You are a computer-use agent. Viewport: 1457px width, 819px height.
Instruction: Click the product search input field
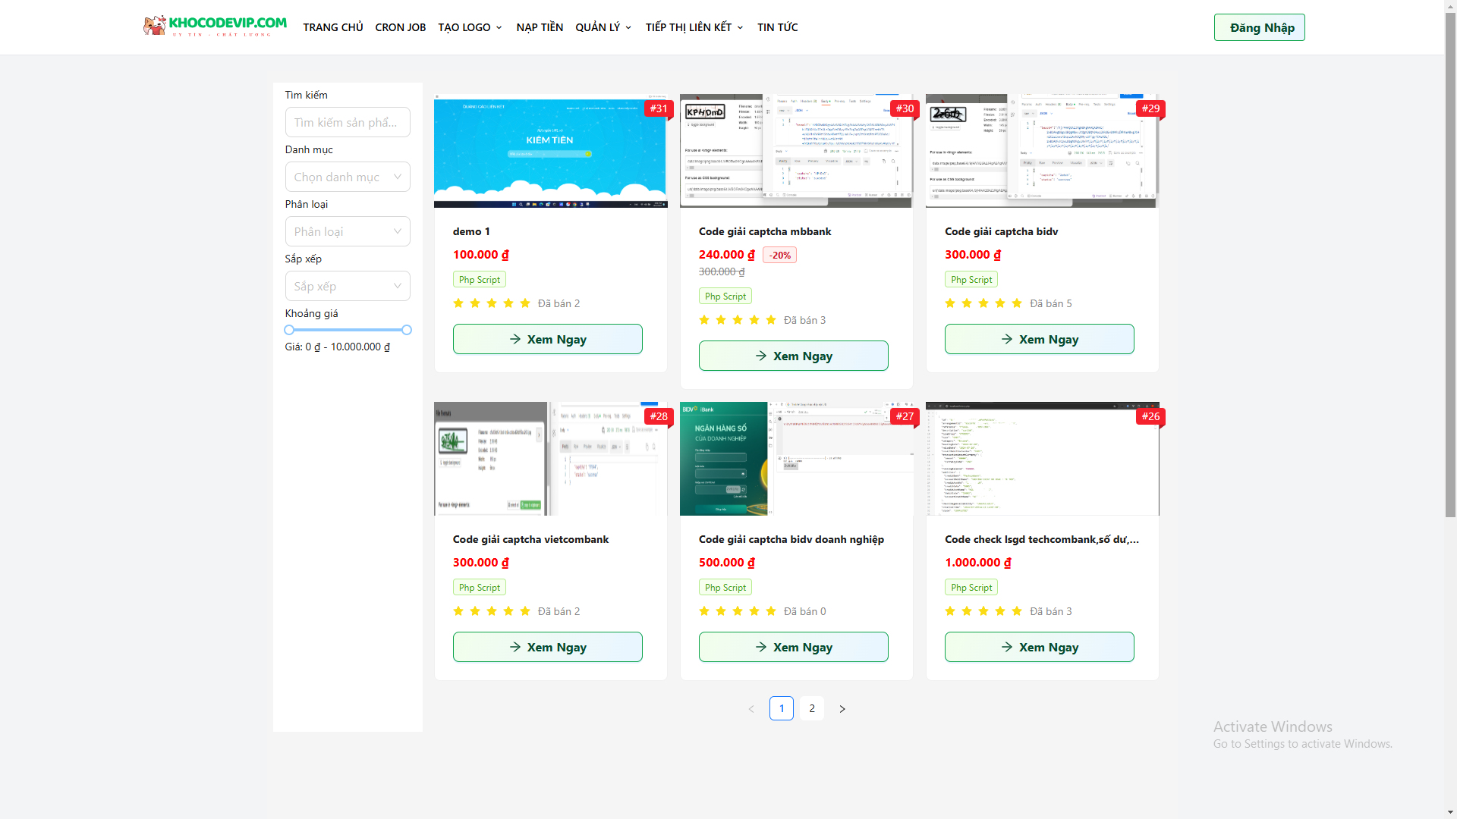348,122
